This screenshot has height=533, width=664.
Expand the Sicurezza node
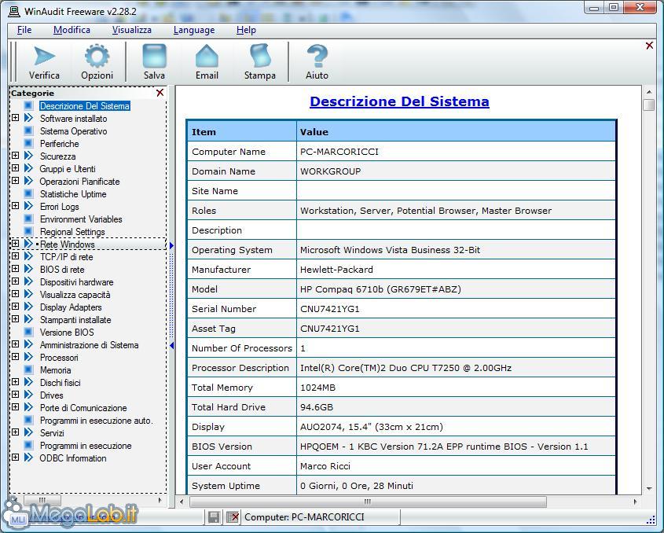pyautogui.click(x=15, y=156)
